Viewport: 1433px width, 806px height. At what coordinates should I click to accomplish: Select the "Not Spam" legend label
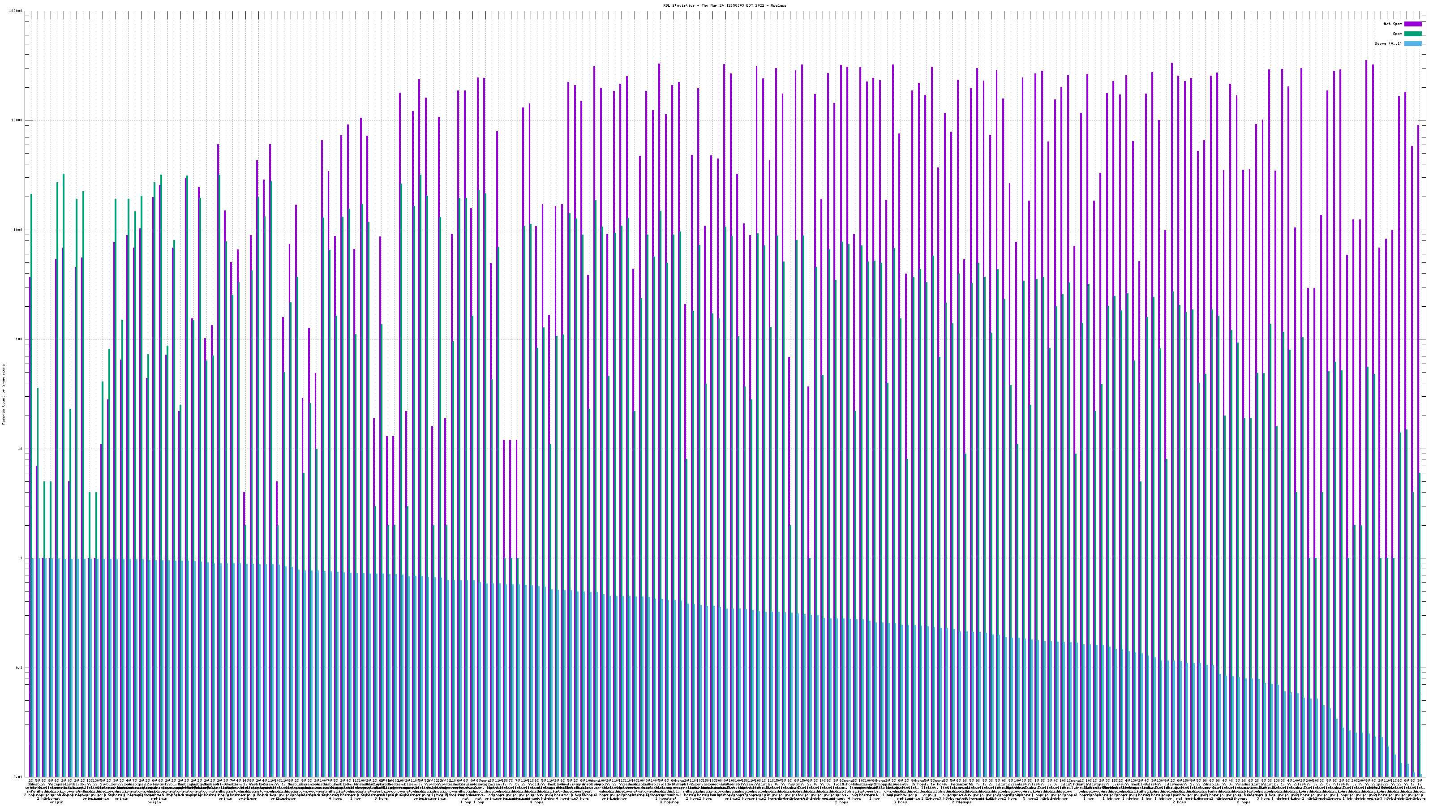point(1393,24)
